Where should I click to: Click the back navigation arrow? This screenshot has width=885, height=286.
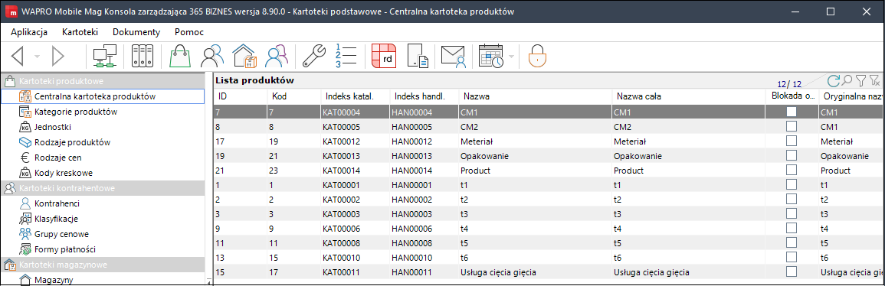click(18, 57)
